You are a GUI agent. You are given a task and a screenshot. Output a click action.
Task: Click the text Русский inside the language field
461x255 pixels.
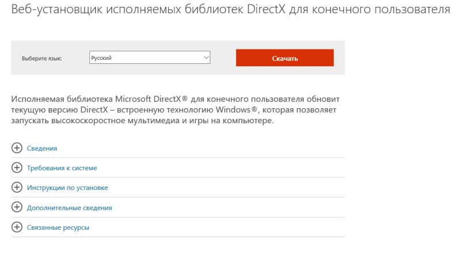pyautogui.click(x=101, y=58)
